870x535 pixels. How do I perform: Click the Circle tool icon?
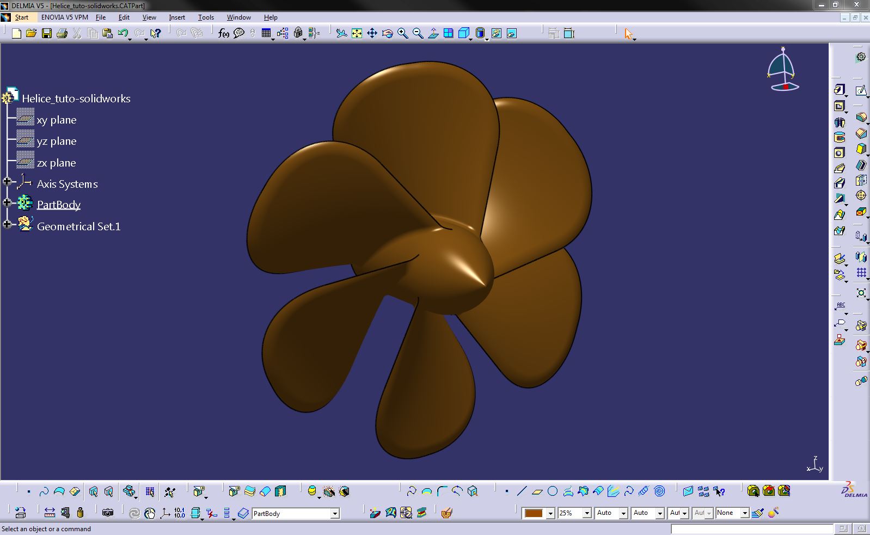[x=553, y=491]
